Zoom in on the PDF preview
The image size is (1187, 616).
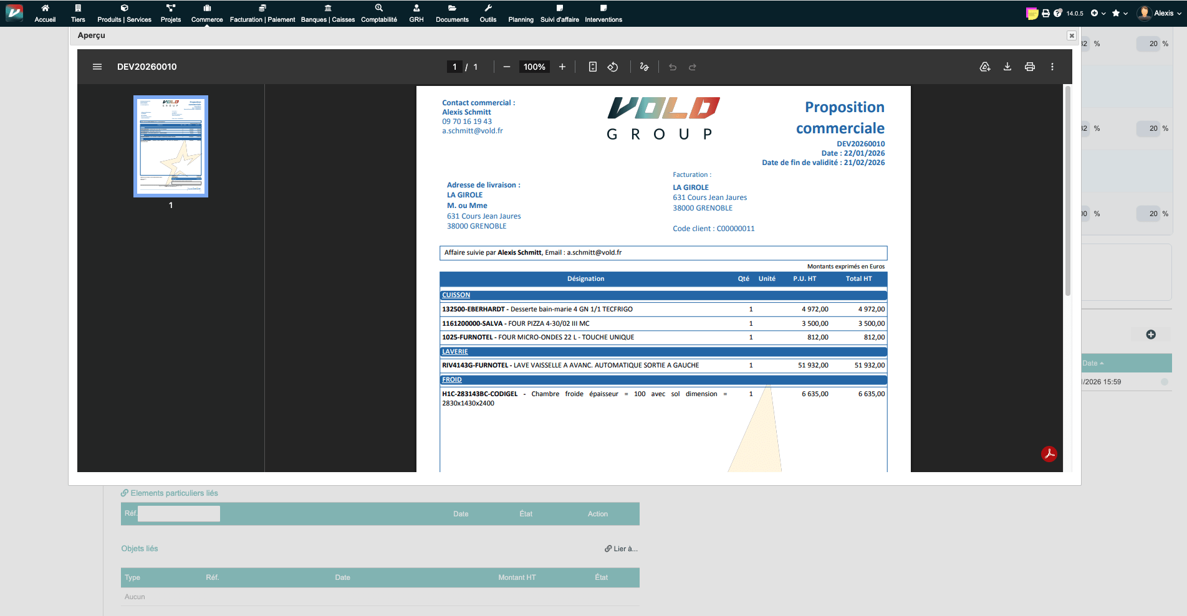pos(562,67)
